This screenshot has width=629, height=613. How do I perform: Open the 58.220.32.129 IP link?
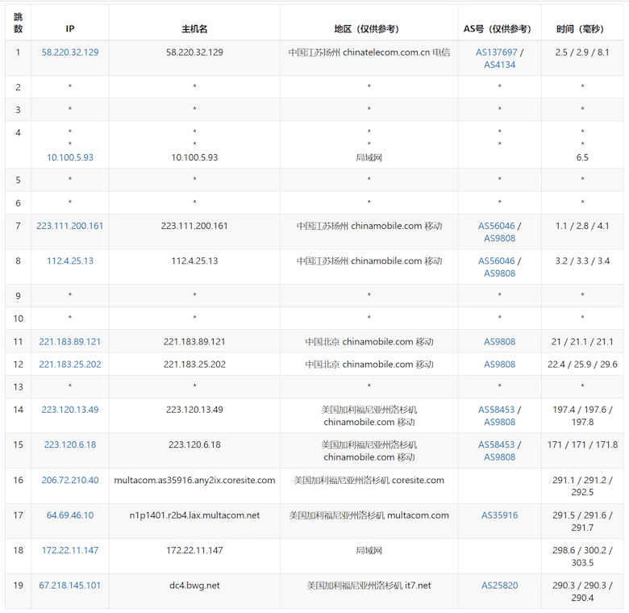70,52
